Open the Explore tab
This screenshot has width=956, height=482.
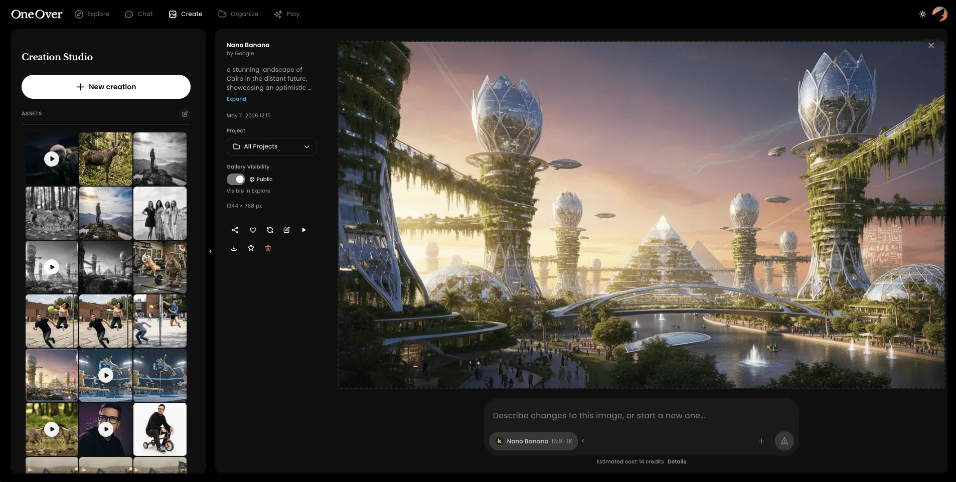pyautogui.click(x=92, y=14)
